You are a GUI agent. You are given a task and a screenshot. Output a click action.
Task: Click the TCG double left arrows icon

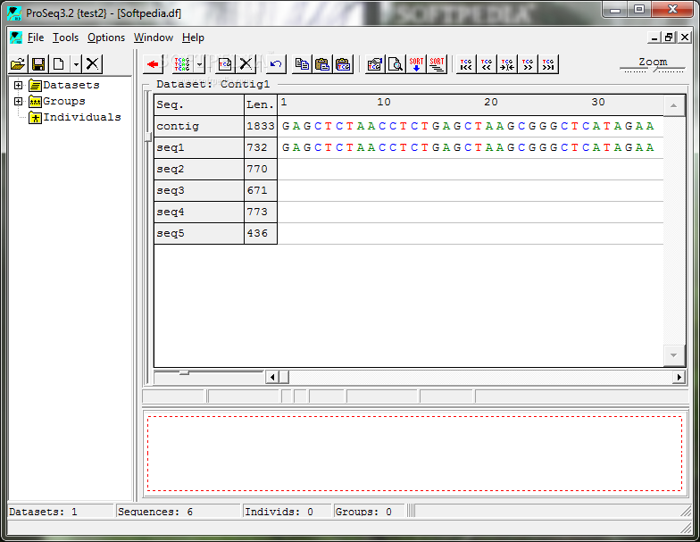[487, 64]
